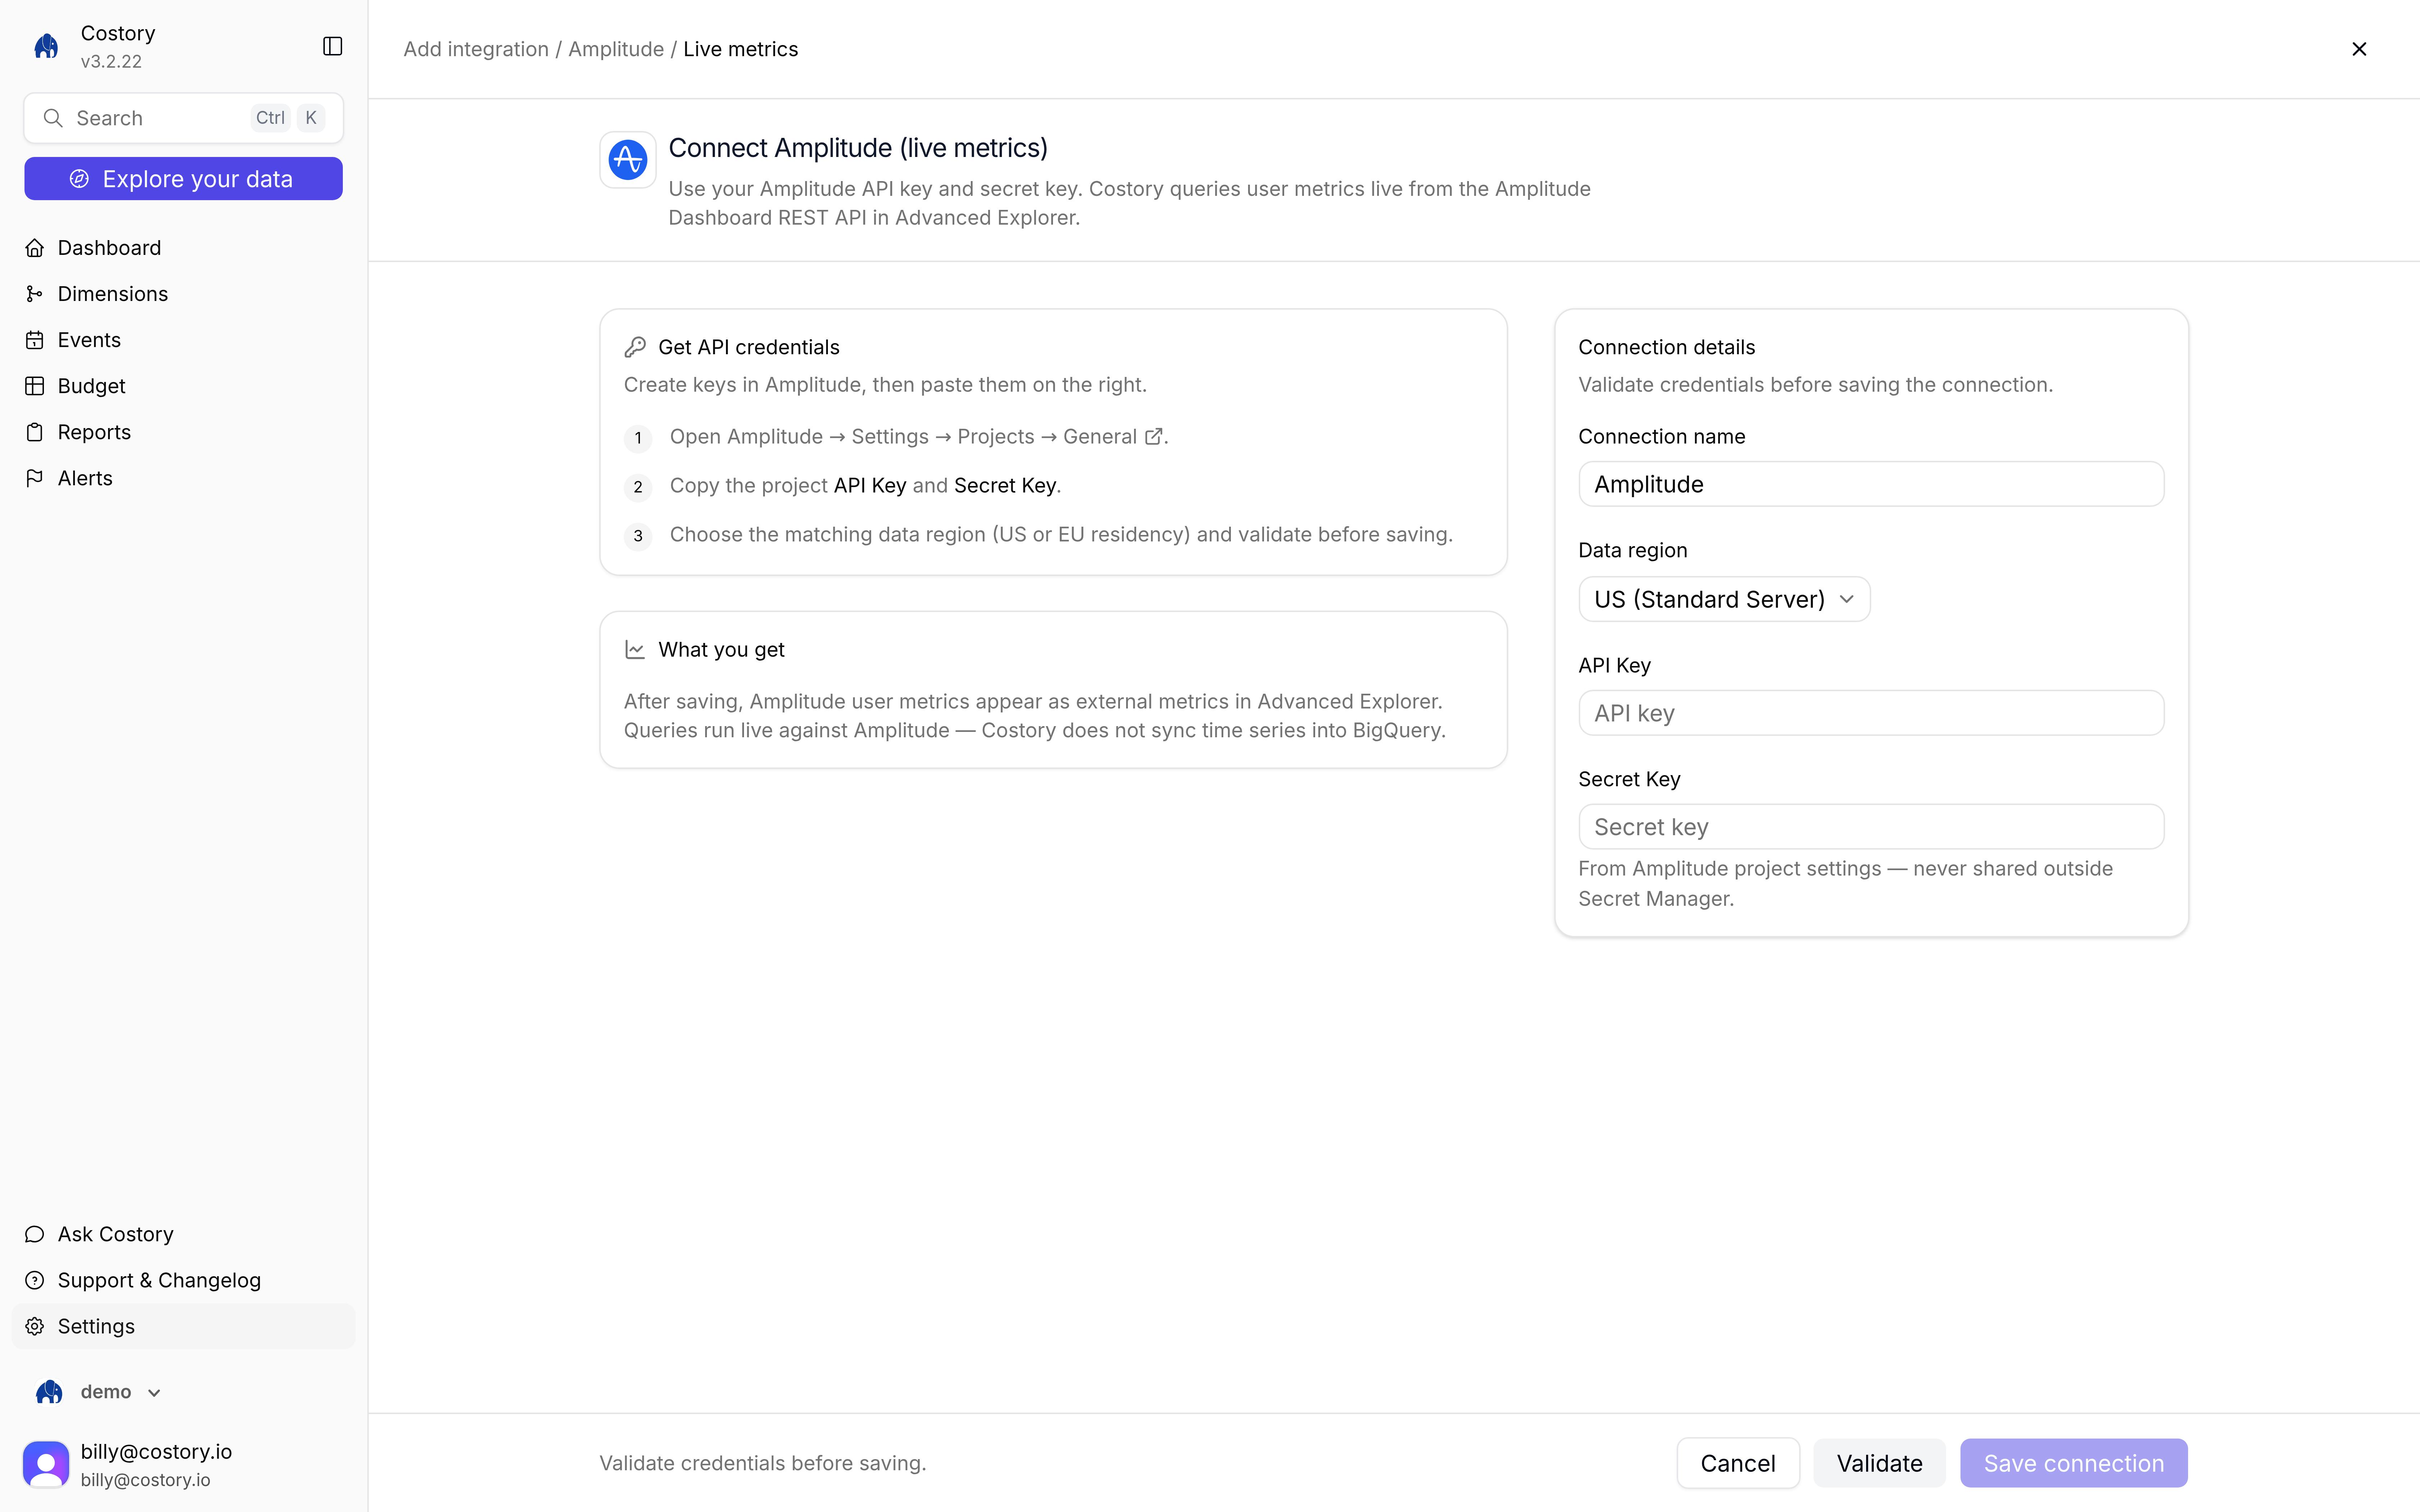
Task: Close the integration dialog with X
Action: tap(2359, 49)
